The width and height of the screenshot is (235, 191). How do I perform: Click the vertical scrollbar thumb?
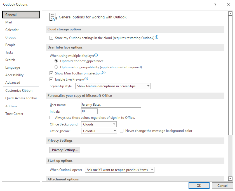tap(230, 75)
